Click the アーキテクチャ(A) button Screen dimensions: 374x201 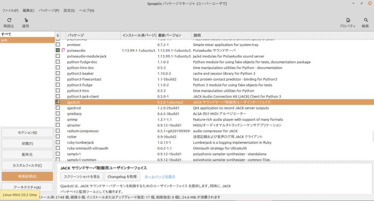click(x=27, y=187)
